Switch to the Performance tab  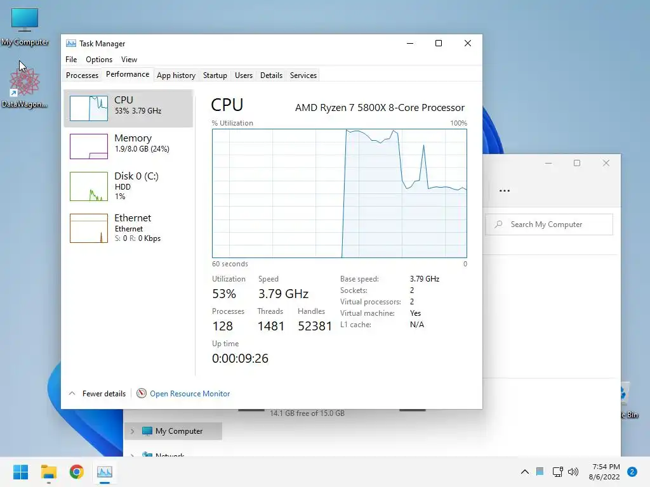(x=128, y=75)
